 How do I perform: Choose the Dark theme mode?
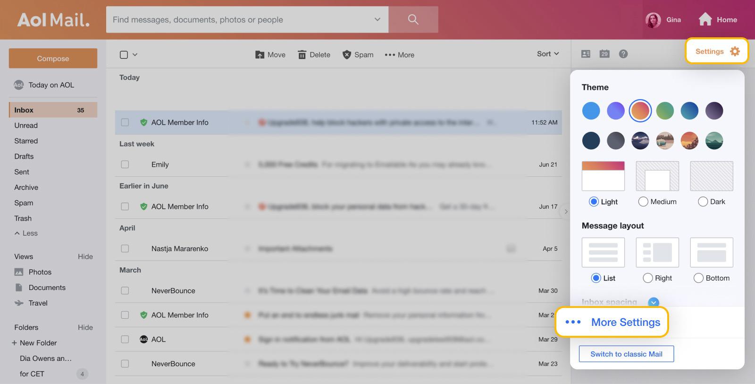[x=703, y=202]
